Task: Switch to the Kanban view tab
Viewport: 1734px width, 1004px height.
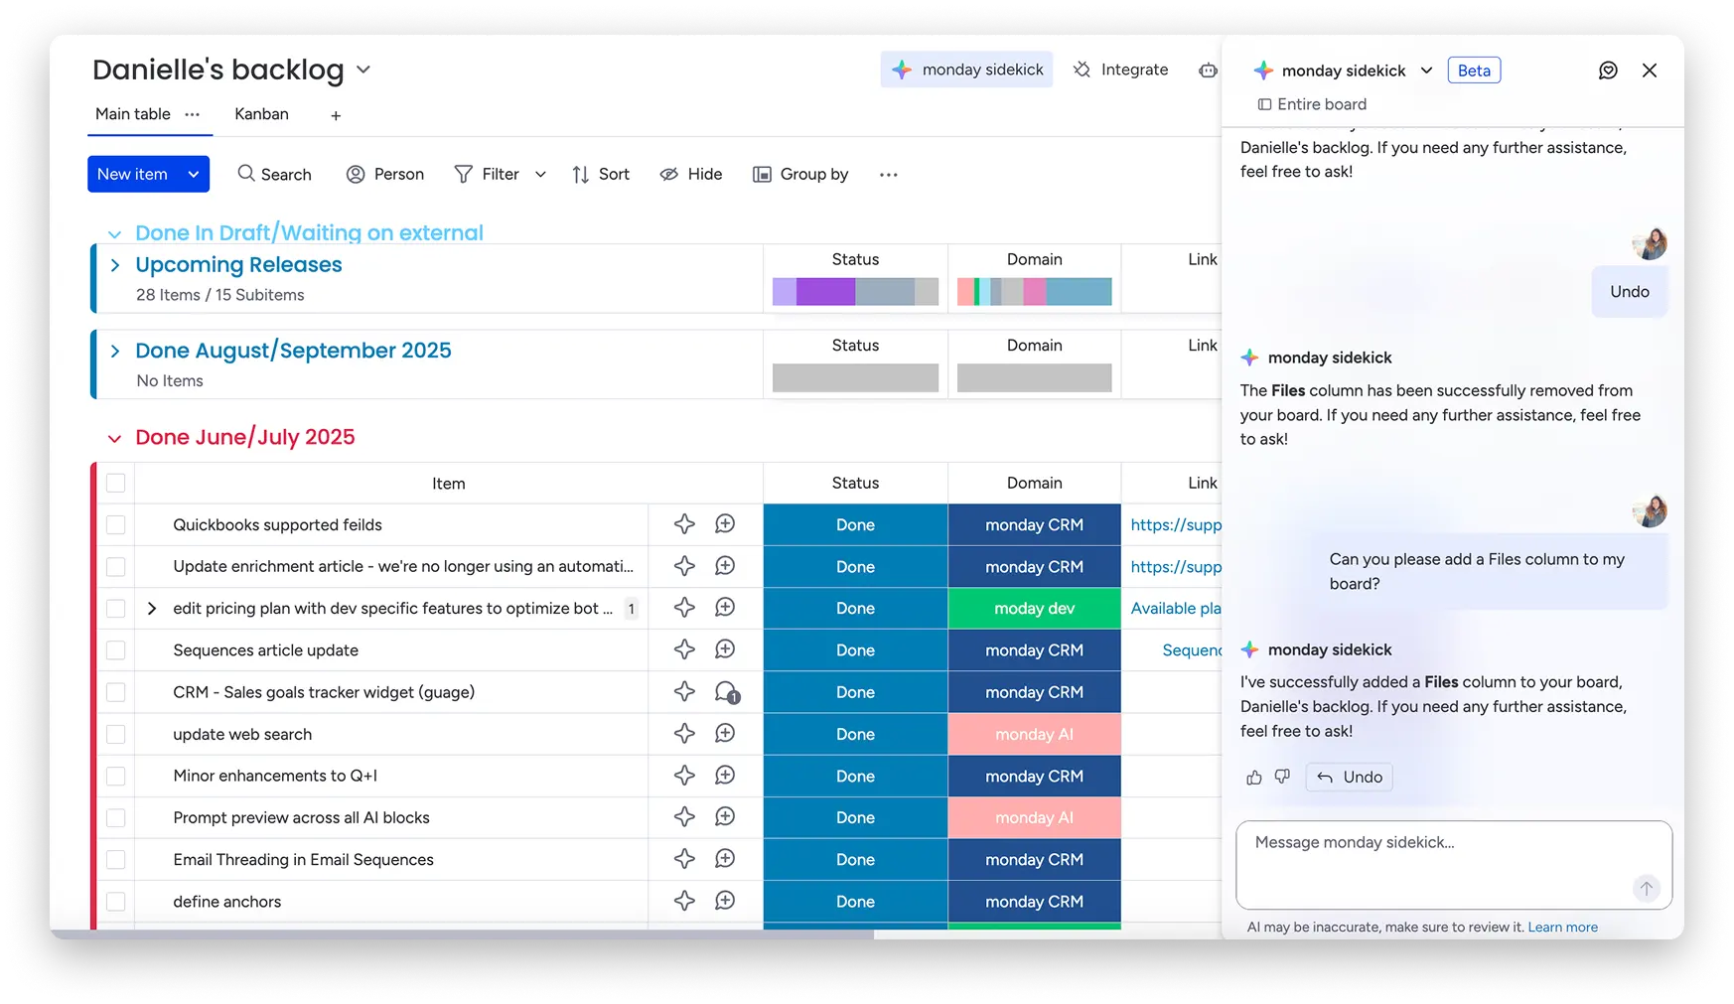Action: click(x=261, y=114)
